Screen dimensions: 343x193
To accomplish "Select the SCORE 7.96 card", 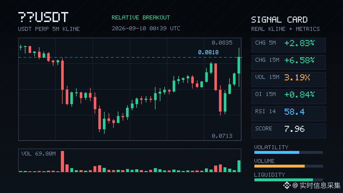I will (x=288, y=131).
